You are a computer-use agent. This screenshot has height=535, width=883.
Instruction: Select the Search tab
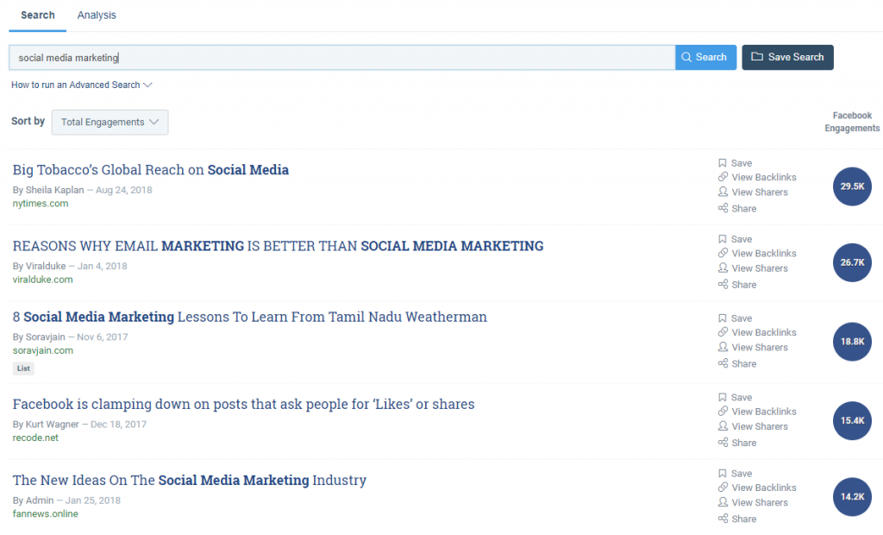pos(38,16)
